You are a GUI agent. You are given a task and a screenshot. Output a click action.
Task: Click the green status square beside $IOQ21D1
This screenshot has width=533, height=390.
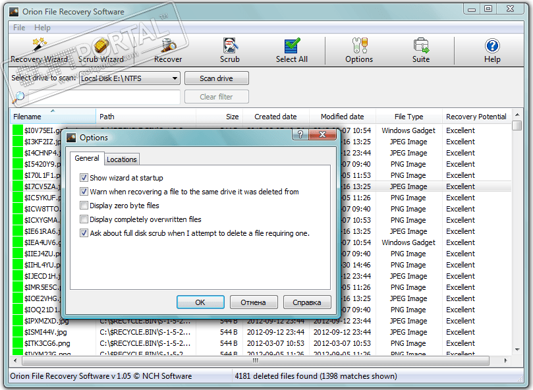[17, 310]
